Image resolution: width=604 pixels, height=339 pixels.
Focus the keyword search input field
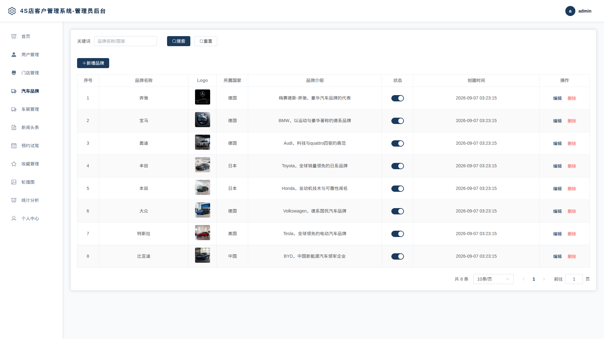[125, 41]
